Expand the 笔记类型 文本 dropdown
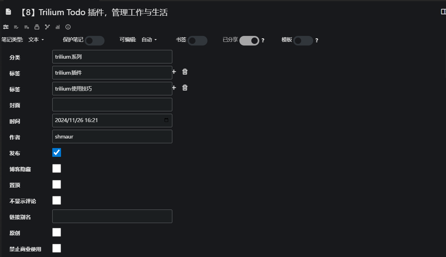Viewport: 446px width, 257px height. click(x=36, y=40)
